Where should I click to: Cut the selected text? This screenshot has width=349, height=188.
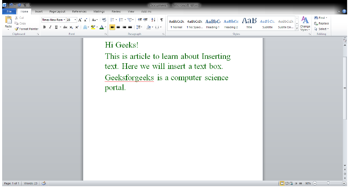click(x=20, y=17)
